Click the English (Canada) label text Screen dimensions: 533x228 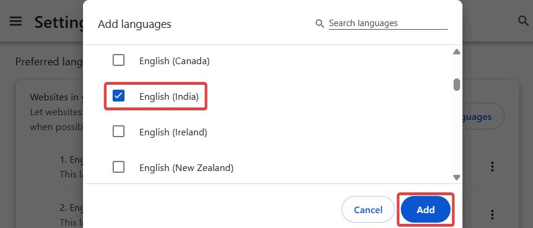(x=174, y=61)
